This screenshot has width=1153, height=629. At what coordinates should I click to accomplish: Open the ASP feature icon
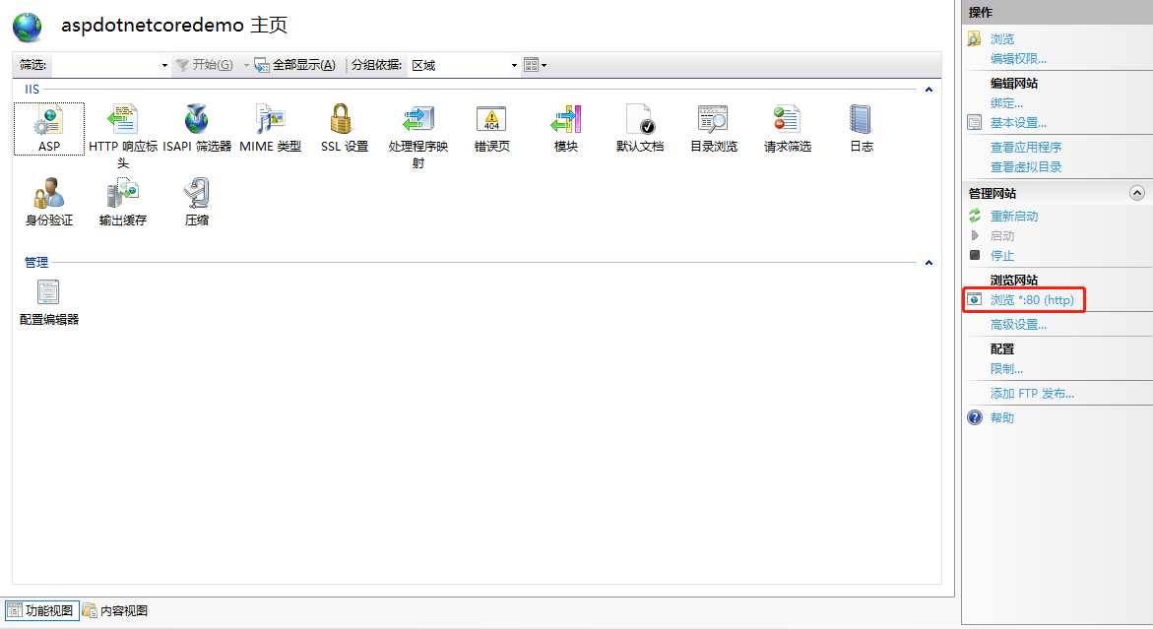48,121
